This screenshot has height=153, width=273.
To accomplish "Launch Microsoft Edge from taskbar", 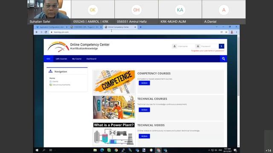I will click(102, 150).
